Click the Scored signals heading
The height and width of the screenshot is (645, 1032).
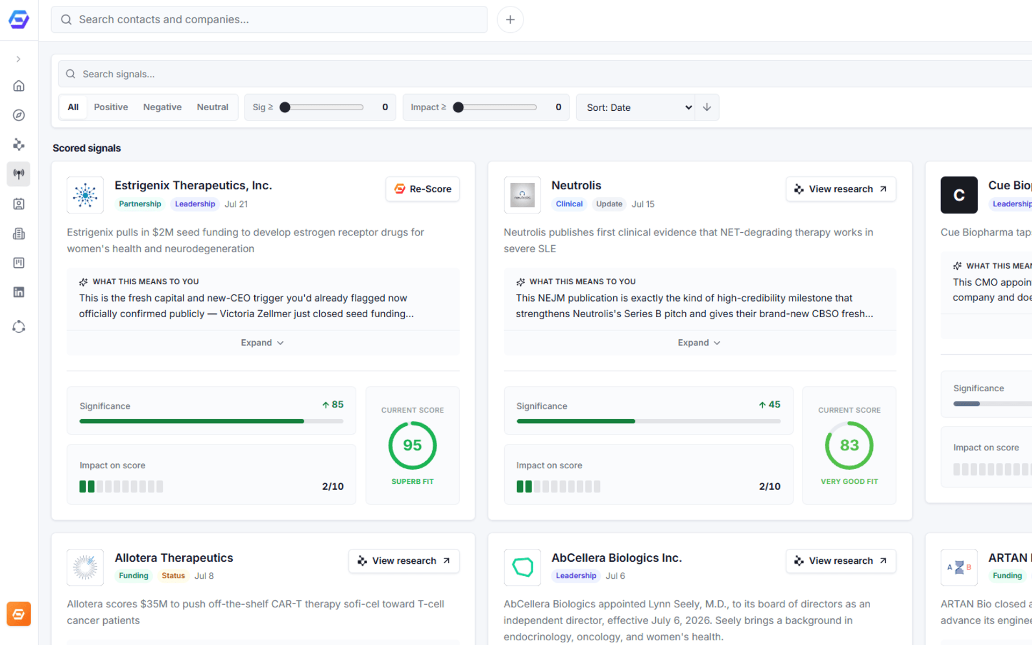pyautogui.click(x=87, y=148)
